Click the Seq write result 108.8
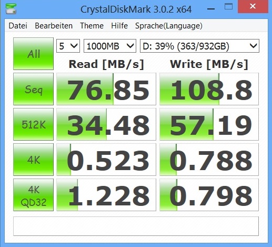Image resolution: width=272 pixels, height=247 pixels. tap(209, 89)
